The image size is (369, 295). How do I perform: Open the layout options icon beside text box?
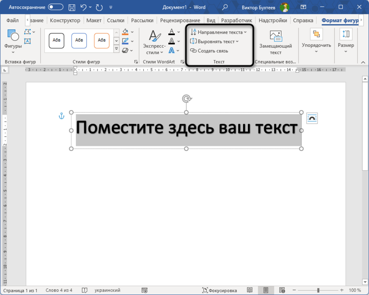pos(312,118)
